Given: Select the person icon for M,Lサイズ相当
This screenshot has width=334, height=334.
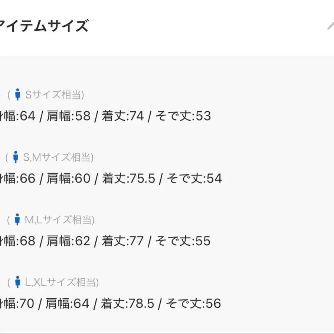Looking at the screenshot, I should [x=17, y=219].
